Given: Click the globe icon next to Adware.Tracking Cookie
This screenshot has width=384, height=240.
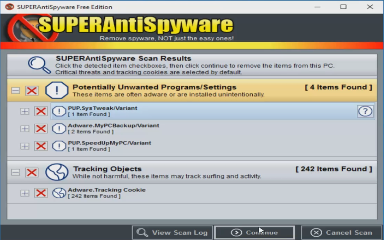Looking at the screenshot, I should click(59, 193).
